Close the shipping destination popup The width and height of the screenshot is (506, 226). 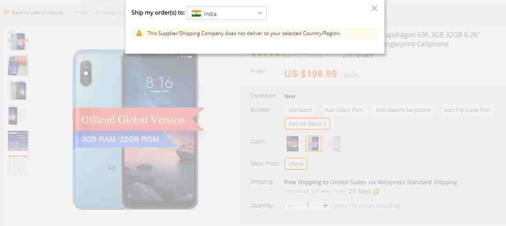click(374, 8)
